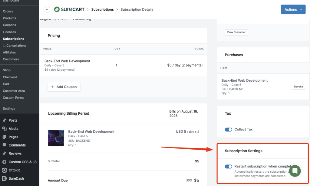
Task: Toggle Restart subscription when completed switch
Action: pyautogui.click(x=228, y=167)
